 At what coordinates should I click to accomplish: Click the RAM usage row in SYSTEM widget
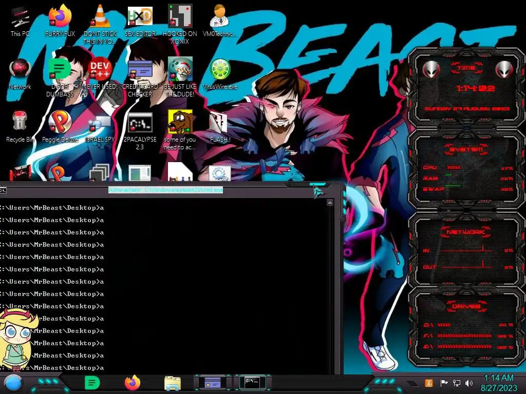click(468, 178)
